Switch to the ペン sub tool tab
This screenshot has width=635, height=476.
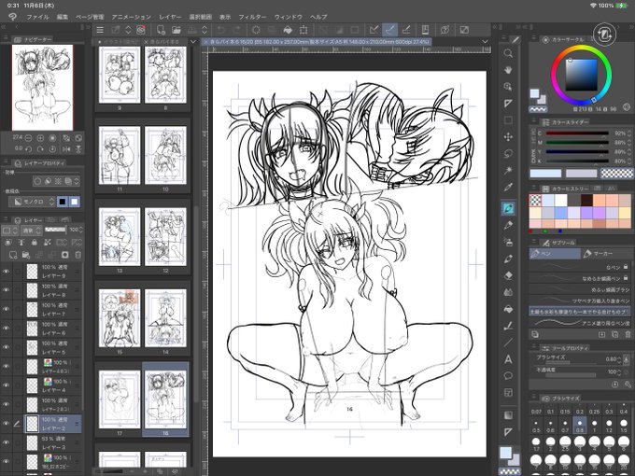click(555, 253)
